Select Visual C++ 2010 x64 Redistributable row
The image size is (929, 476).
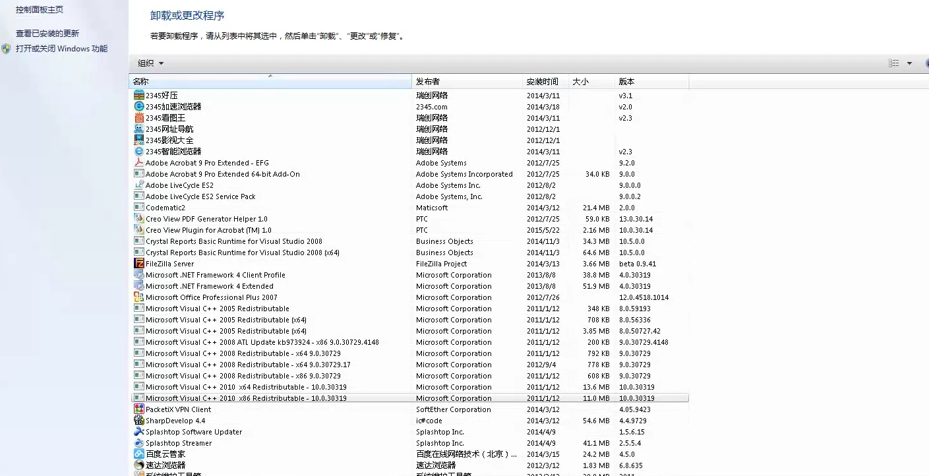tap(409, 387)
